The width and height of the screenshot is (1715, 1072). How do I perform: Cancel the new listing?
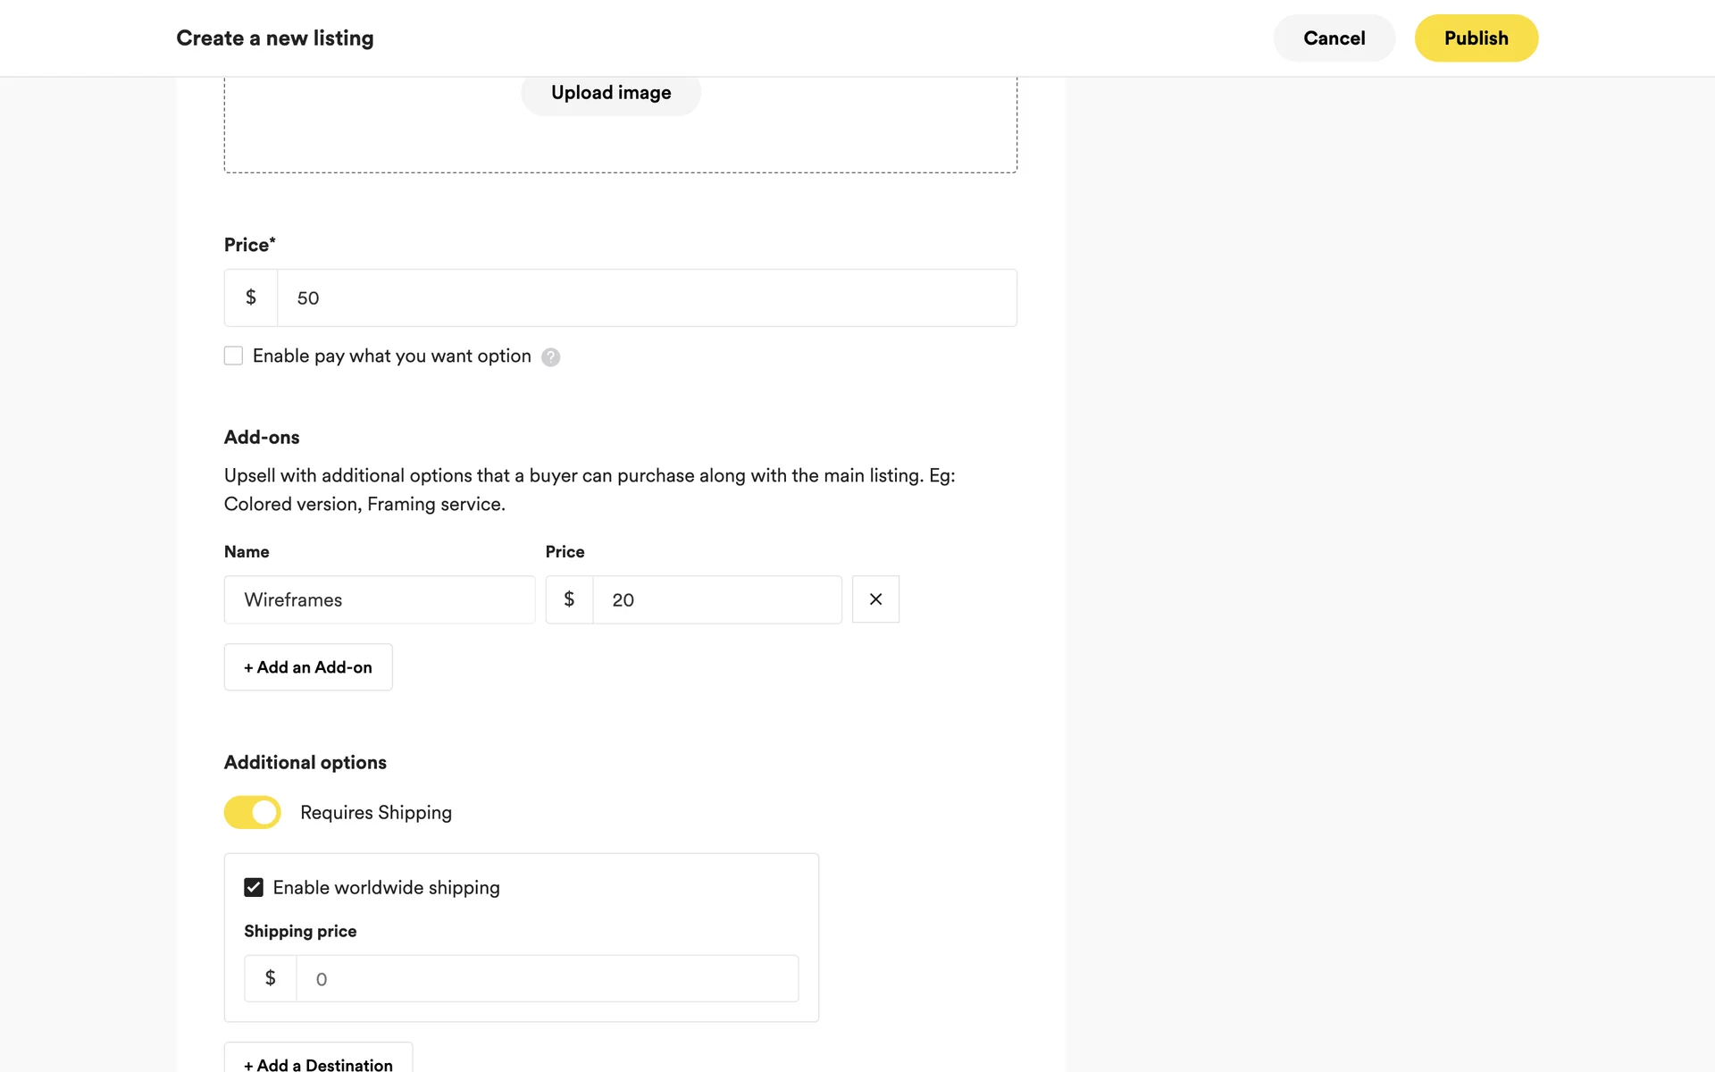[1334, 38]
